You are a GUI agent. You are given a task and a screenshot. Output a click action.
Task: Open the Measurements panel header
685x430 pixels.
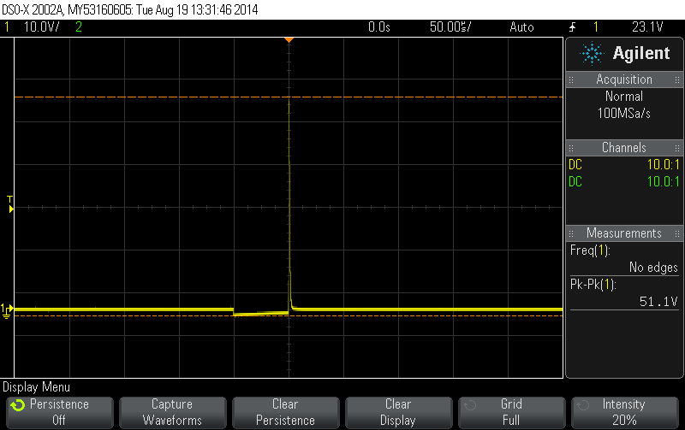tap(624, 233)
